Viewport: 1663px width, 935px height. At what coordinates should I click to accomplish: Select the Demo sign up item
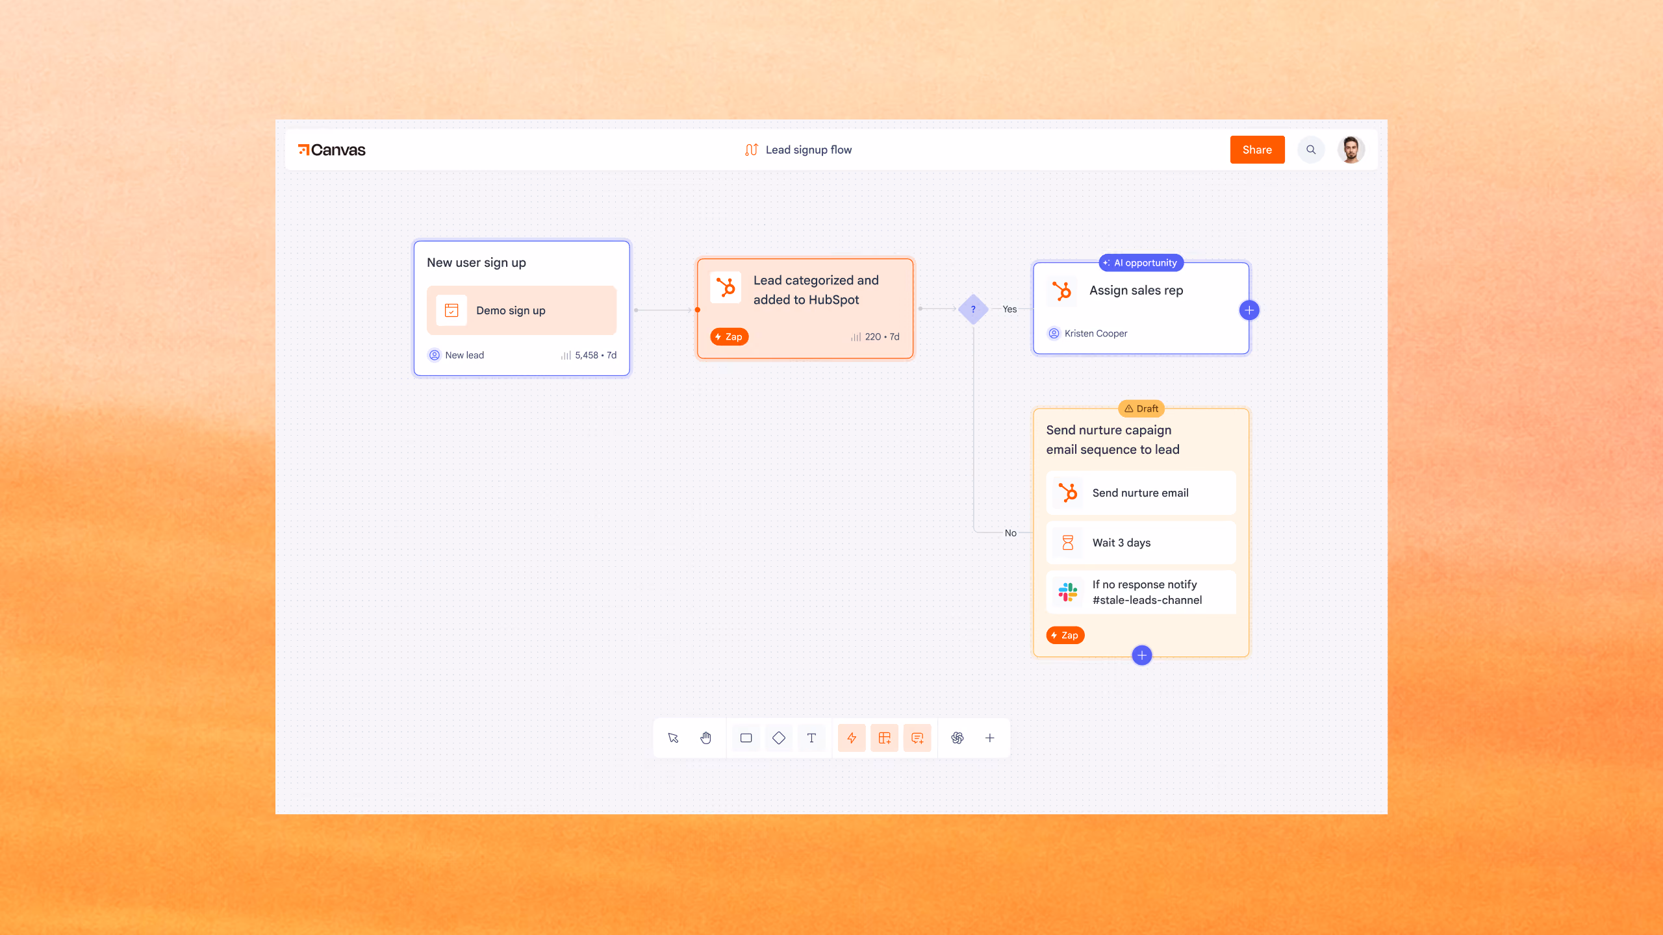point(522,310)
